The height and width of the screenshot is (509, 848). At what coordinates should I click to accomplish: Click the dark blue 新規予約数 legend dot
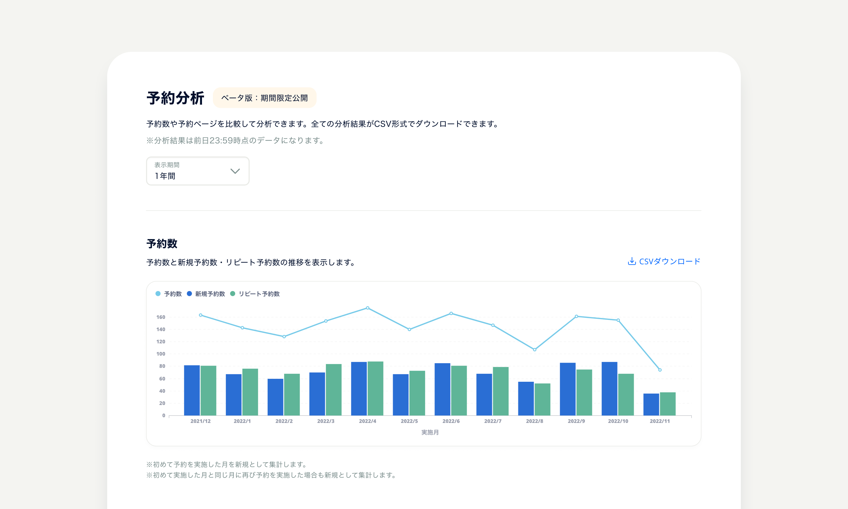(x=189, y=294)
